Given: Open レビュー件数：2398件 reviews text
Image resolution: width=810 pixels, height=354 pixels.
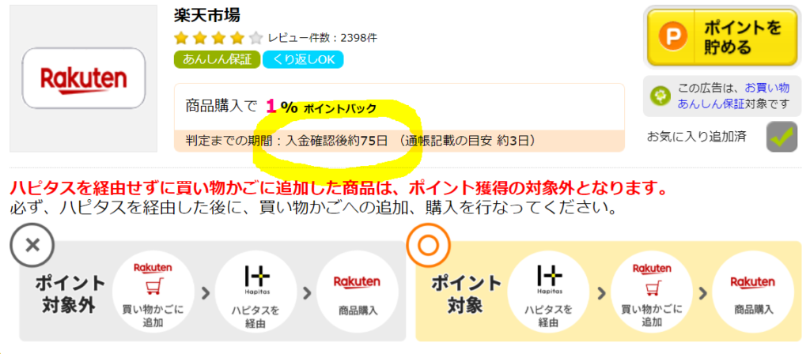Looking at the screenshot, I should 323,38.
